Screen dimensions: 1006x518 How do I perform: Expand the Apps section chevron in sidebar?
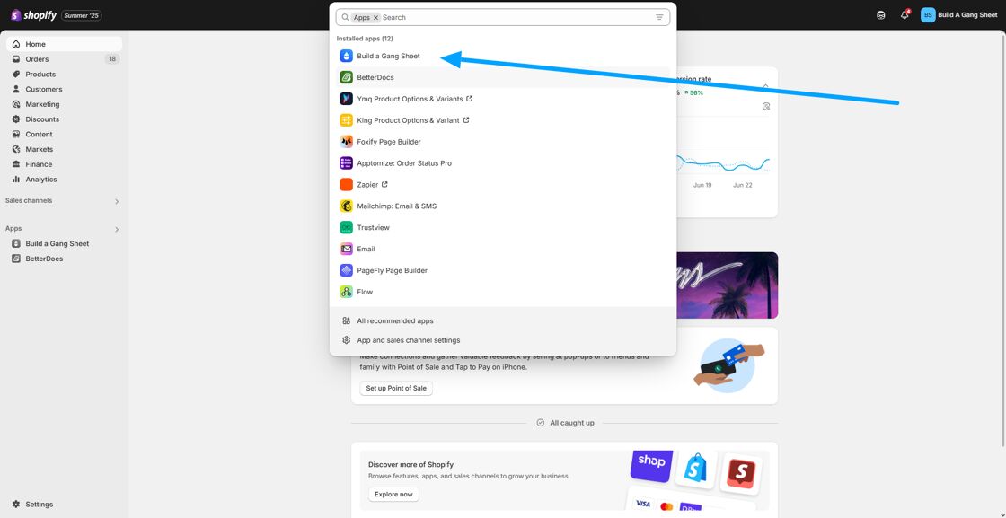click(117, 229)
